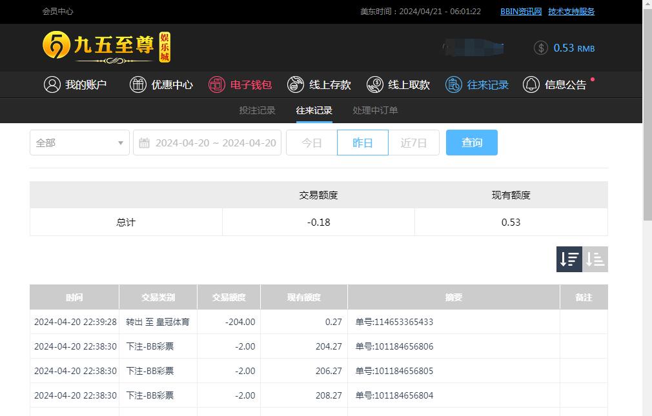Click the dollar balance icon
Screen dimensions: 652x416
(541, 48)
